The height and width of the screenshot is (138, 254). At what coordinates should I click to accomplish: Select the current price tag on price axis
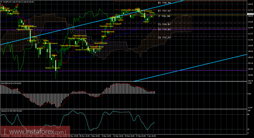251,14
